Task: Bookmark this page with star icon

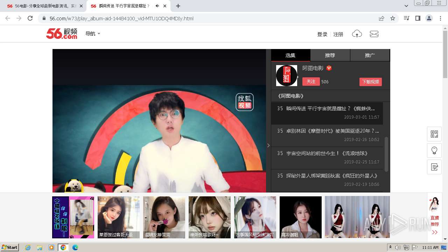Action: tap(393, 18)
